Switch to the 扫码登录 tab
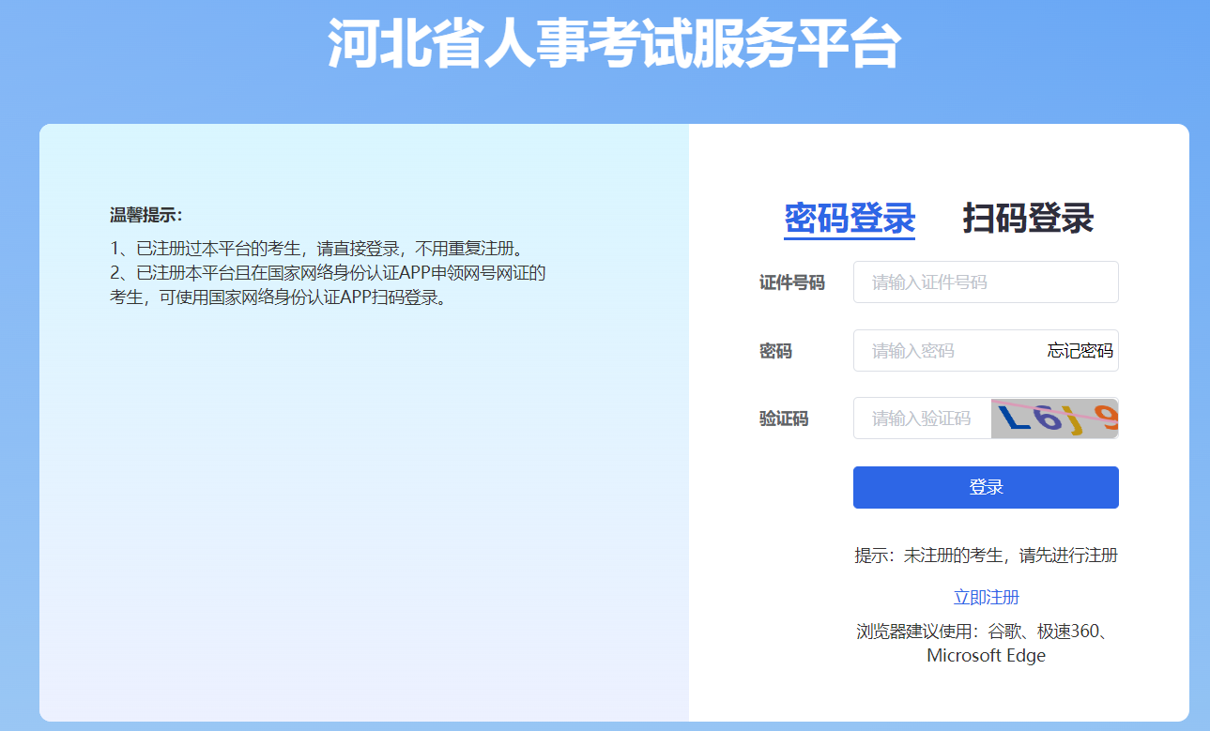Image resolution: width=1210 pixels, height=731 pixels. tap(1028, 218)
